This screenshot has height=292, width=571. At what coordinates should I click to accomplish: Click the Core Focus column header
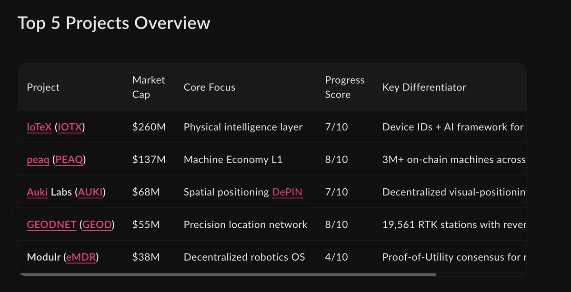tap(210, 87)
